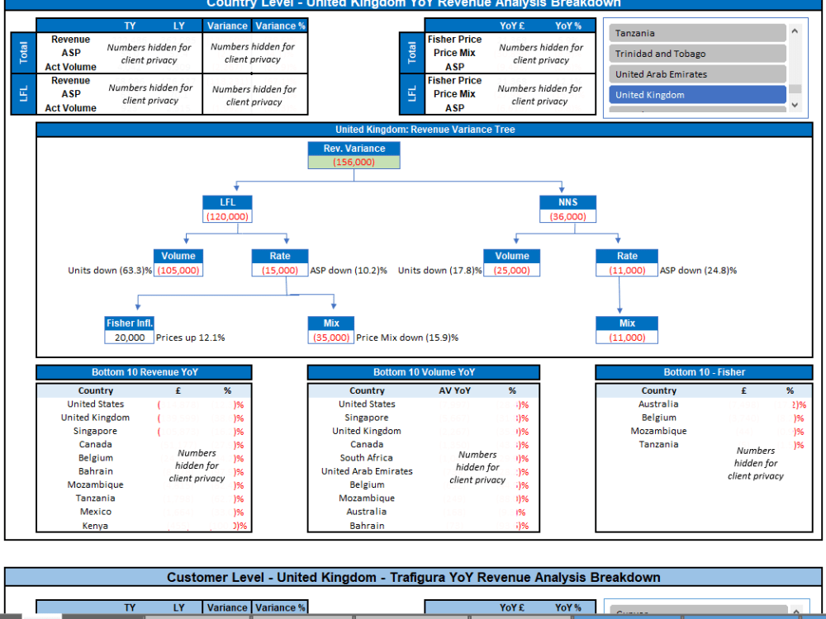Click the Bottom 10 Volume YoY header
Image resolution: width=826 pixels, height=619 pixels.
[x=424, y=372]
